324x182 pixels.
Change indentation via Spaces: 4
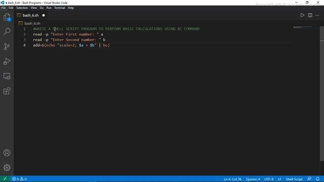point(253,179)
